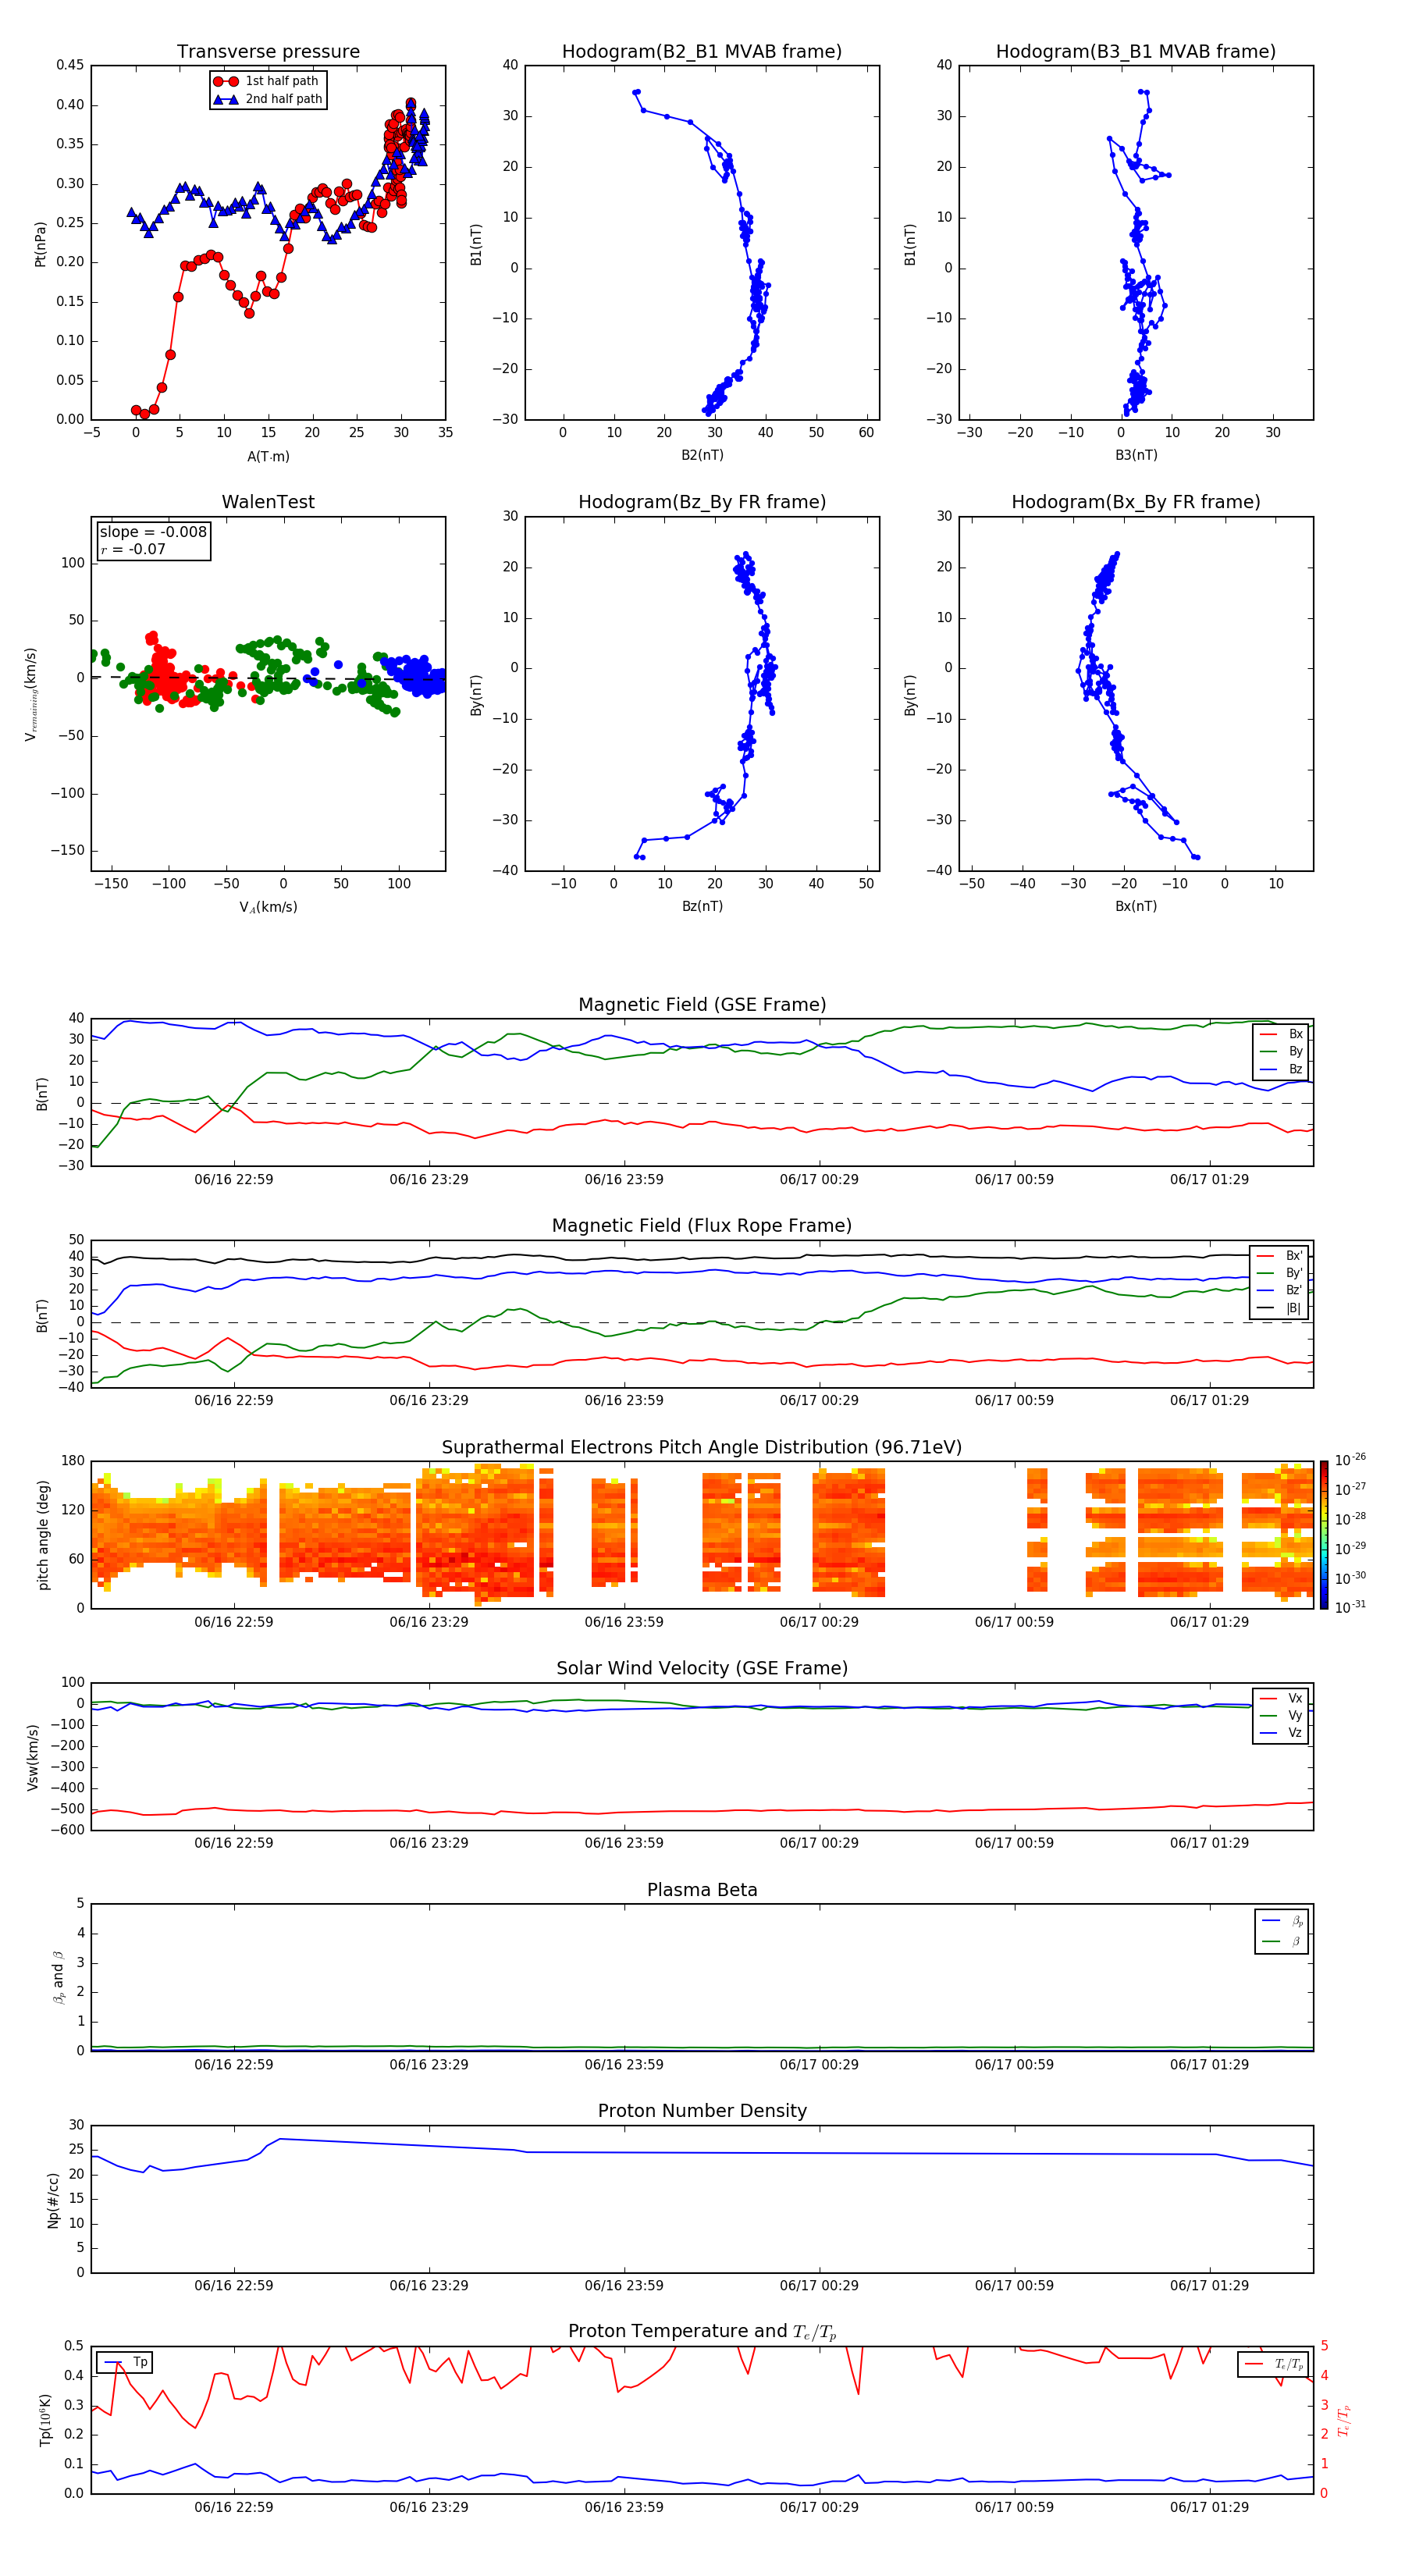Select the β legend entry below βp

1282,1941
